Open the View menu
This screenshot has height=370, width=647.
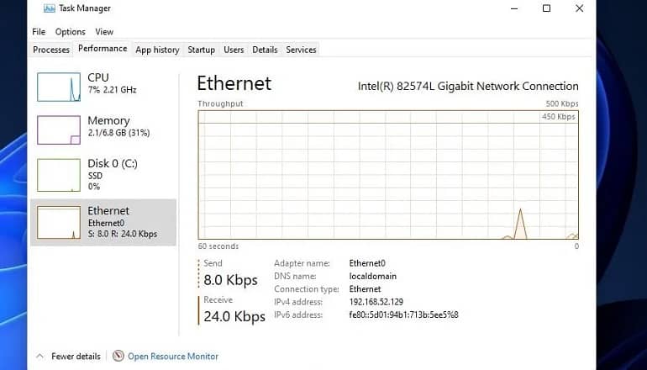point(104,32)
